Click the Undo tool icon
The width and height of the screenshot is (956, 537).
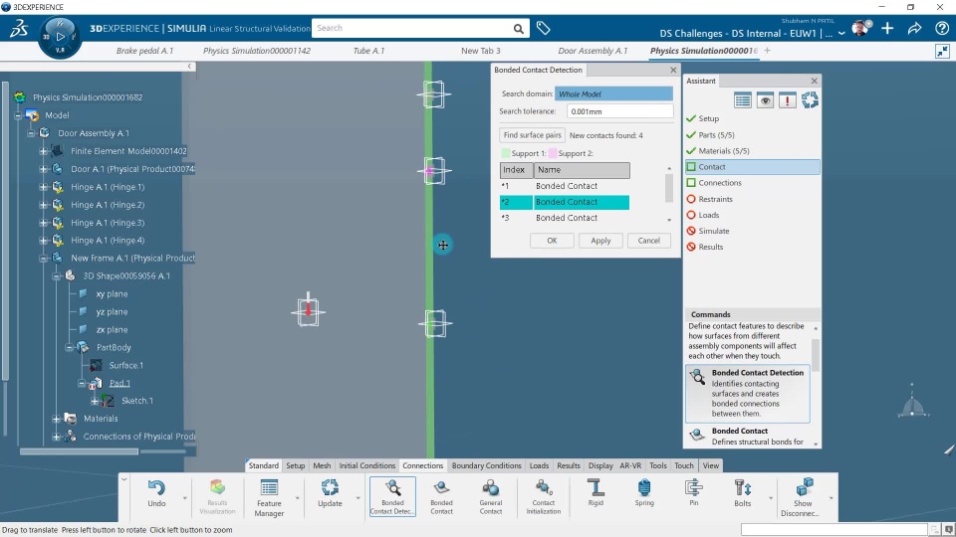tap(156, 487)
